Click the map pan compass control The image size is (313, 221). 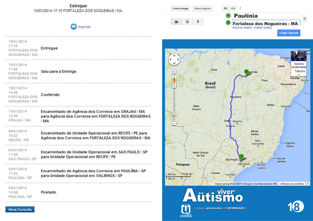[174, 60]
